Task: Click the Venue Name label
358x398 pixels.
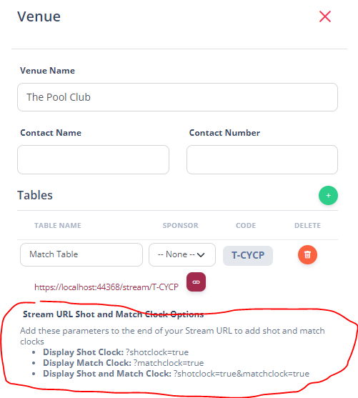Action: tap(47, 71)
